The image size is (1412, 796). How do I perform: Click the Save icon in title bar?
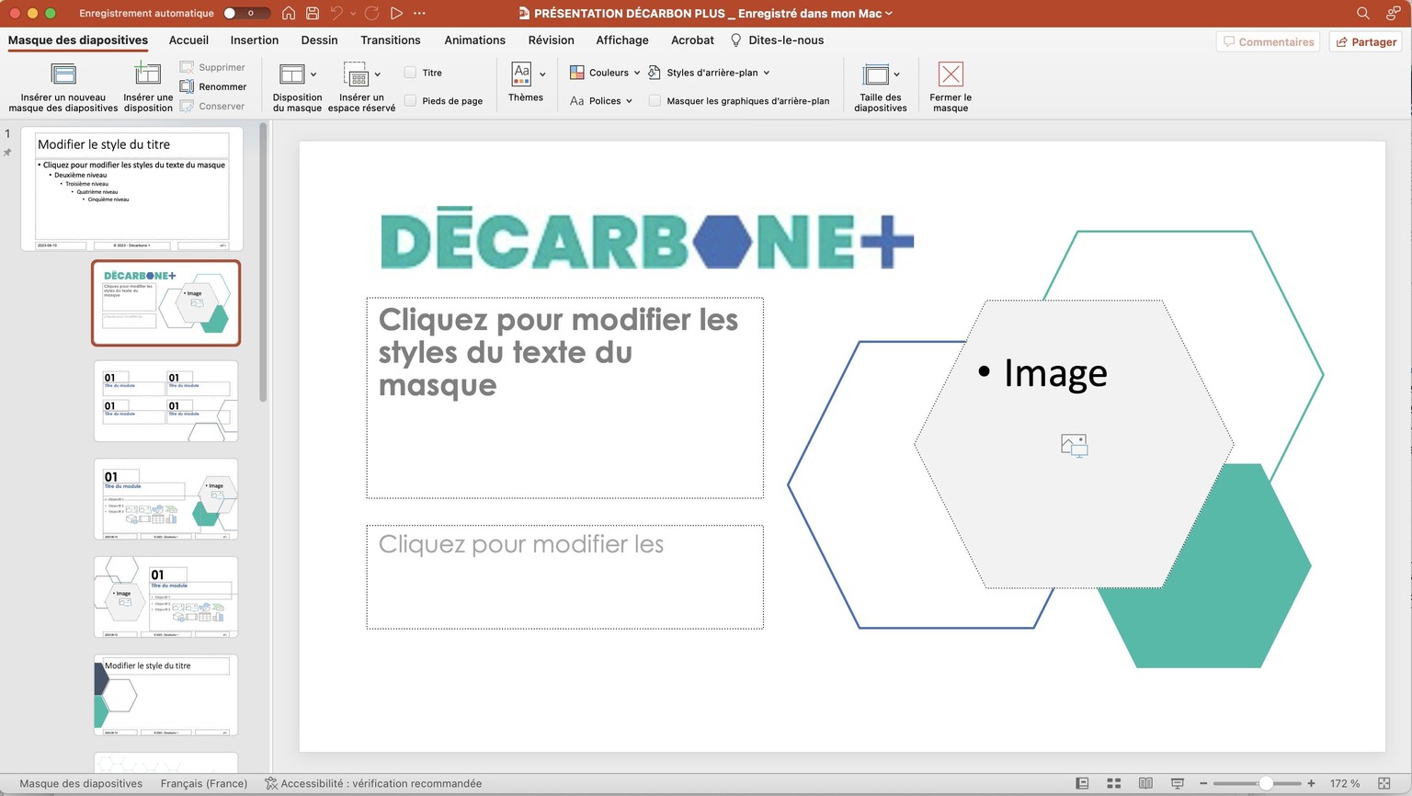313,13
